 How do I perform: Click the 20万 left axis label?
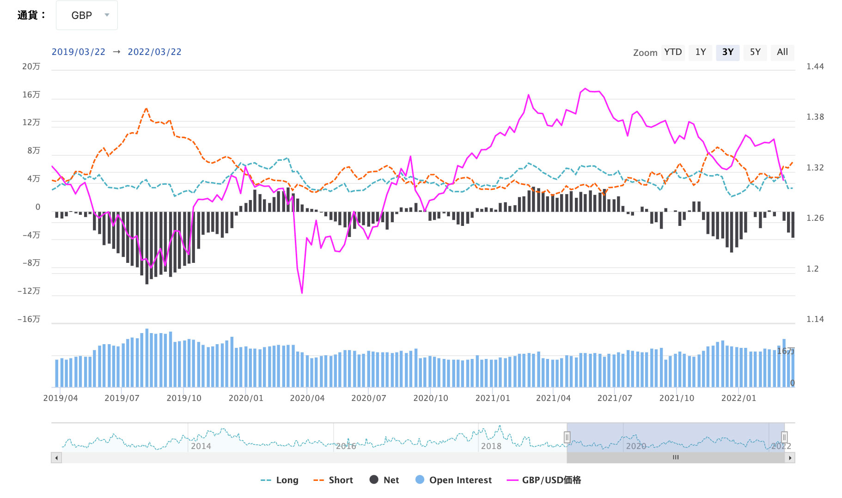pos(31,67)
